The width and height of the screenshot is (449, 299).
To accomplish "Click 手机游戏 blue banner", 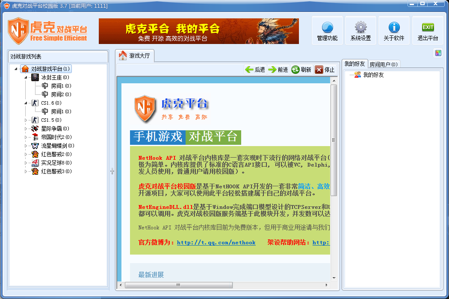I will click(x=158, y=138).
